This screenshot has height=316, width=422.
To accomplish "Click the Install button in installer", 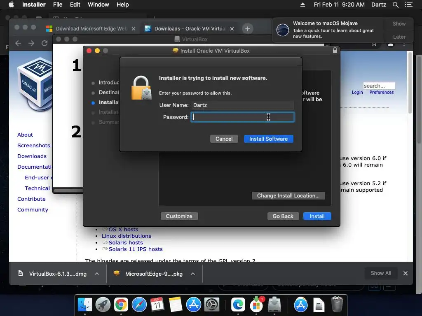I will [317, 216].
